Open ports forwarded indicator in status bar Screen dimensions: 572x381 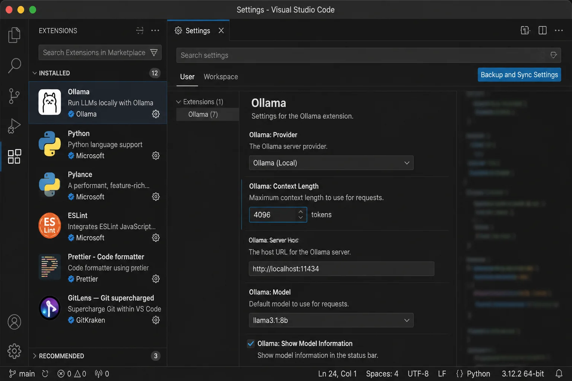tap(102, 374)
